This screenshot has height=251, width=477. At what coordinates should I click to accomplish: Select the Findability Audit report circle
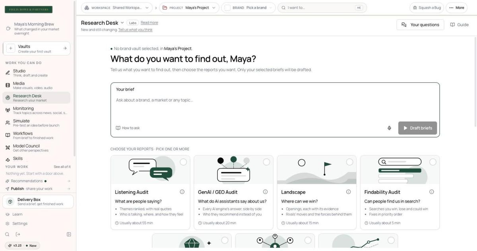[432, 162]
